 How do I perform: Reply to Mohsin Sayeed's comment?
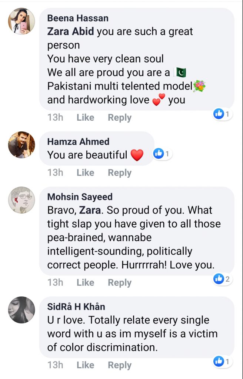click(x=119, y=283)
